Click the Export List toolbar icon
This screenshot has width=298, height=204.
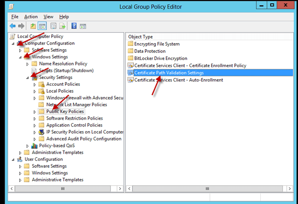[62, 26]
